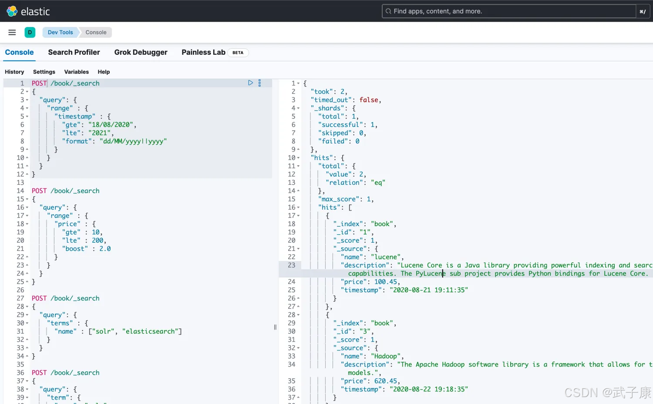Fold the "terms" block at editor line 30
Viewport: 653px width, 404px height.
coord(27,323)
